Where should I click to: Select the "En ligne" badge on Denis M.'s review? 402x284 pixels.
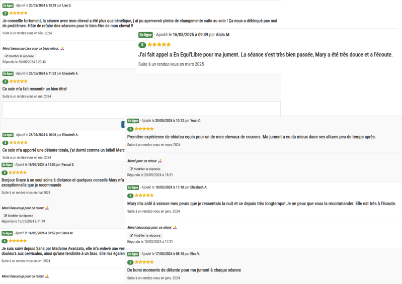[x=7, y=233]
